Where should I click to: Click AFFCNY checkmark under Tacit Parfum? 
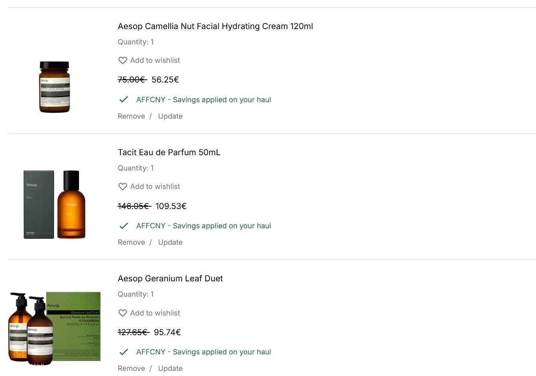pyautogui.click(x=123, y=226)
